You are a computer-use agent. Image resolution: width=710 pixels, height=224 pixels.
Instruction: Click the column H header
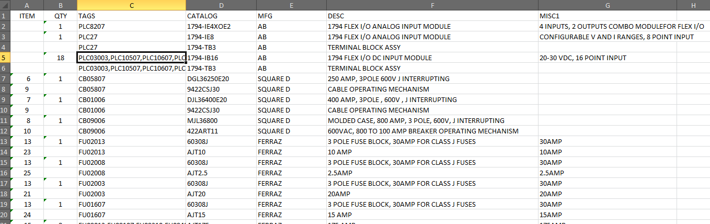(693, 5)
